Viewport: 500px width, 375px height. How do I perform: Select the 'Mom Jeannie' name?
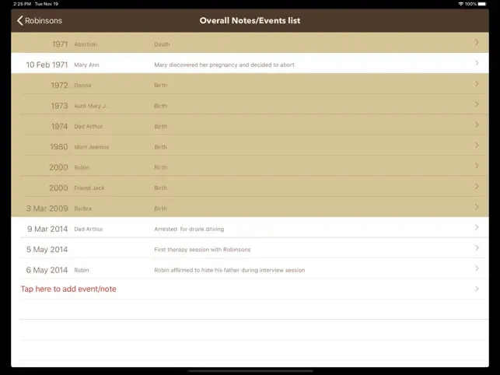tap(92, 147)
